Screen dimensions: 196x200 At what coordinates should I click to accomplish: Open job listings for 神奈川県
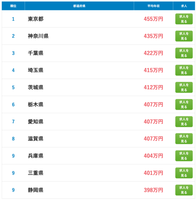(184, 36)
